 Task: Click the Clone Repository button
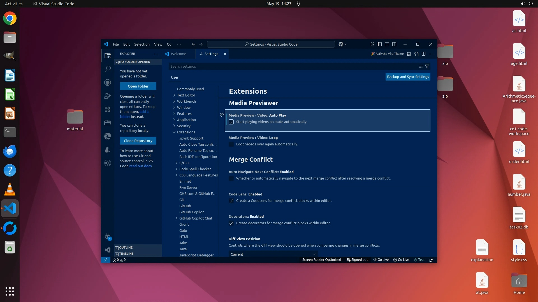click(x=138, y=141)
